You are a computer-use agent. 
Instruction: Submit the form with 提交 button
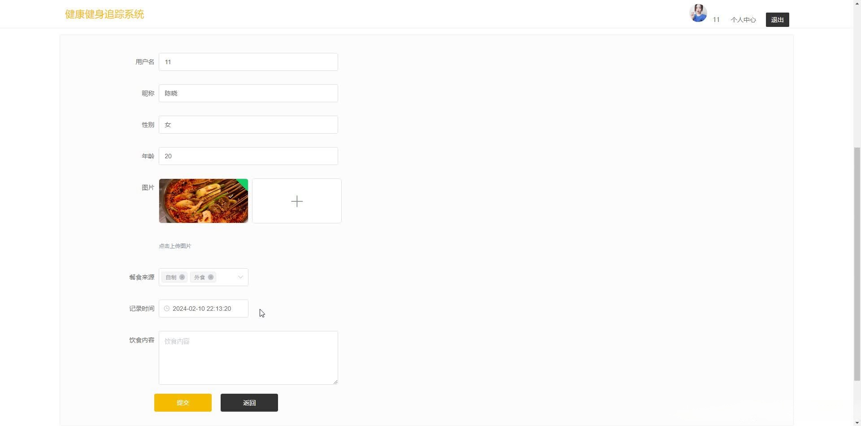tap(183, 403)
